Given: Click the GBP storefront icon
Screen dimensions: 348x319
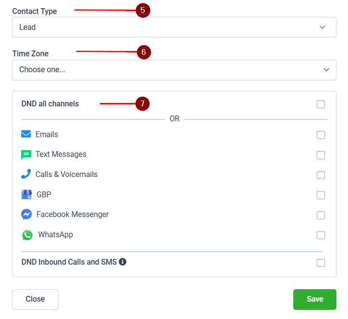Looking at the screenshot, I should coord(26,195).
